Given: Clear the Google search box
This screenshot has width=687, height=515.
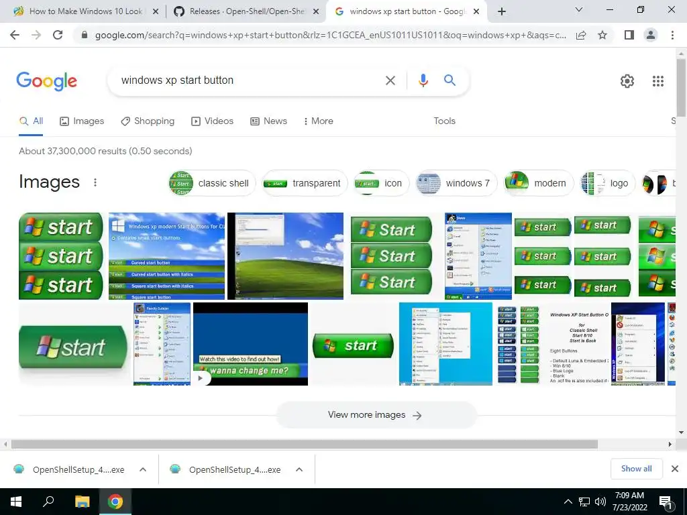Looking at the screenshot, I should point(390,80).
